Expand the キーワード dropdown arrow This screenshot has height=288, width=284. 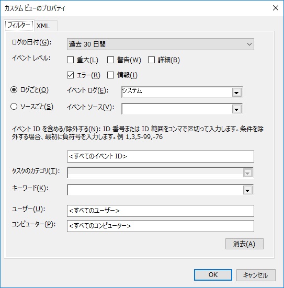pos(247,190)
